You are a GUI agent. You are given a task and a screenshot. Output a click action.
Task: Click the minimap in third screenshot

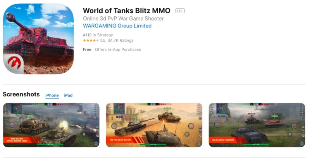click(x=222, y=108)
